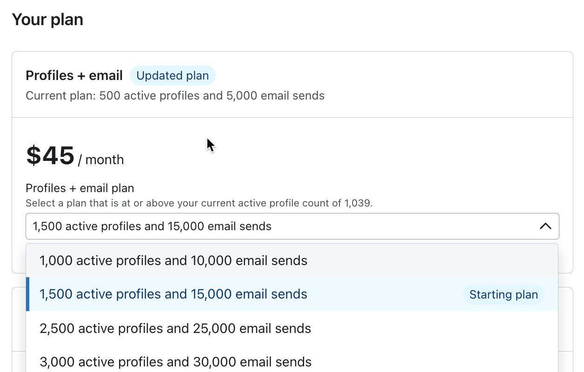Click the 1,039 profile count in helper text
Screen dimensions: 584x372
point(358,203)
